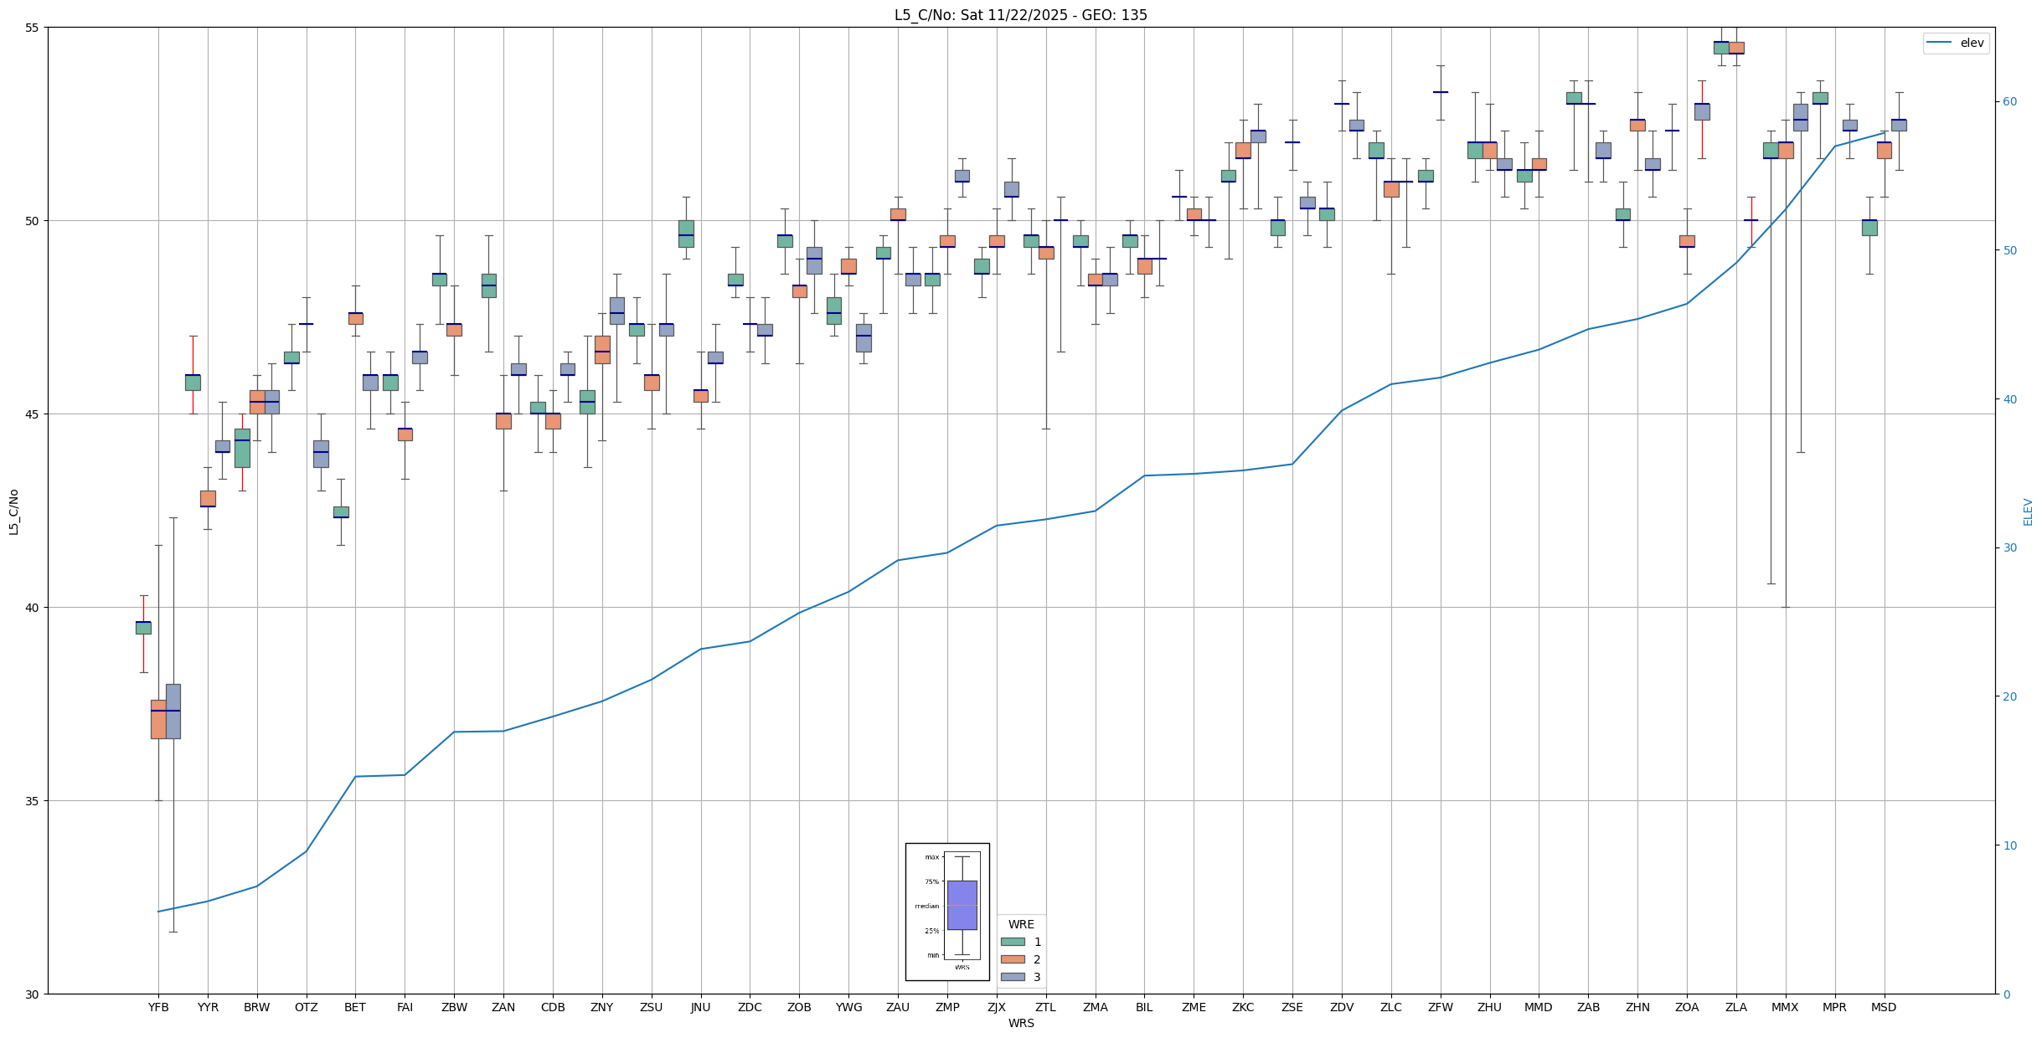Click the BRW station tick label

257,1007
